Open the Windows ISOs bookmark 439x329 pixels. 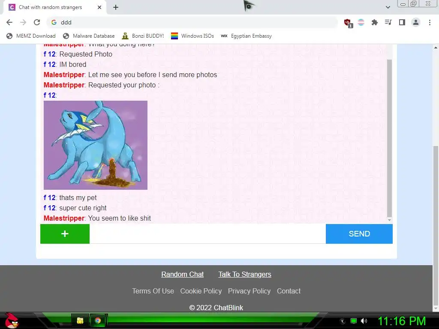192,36
